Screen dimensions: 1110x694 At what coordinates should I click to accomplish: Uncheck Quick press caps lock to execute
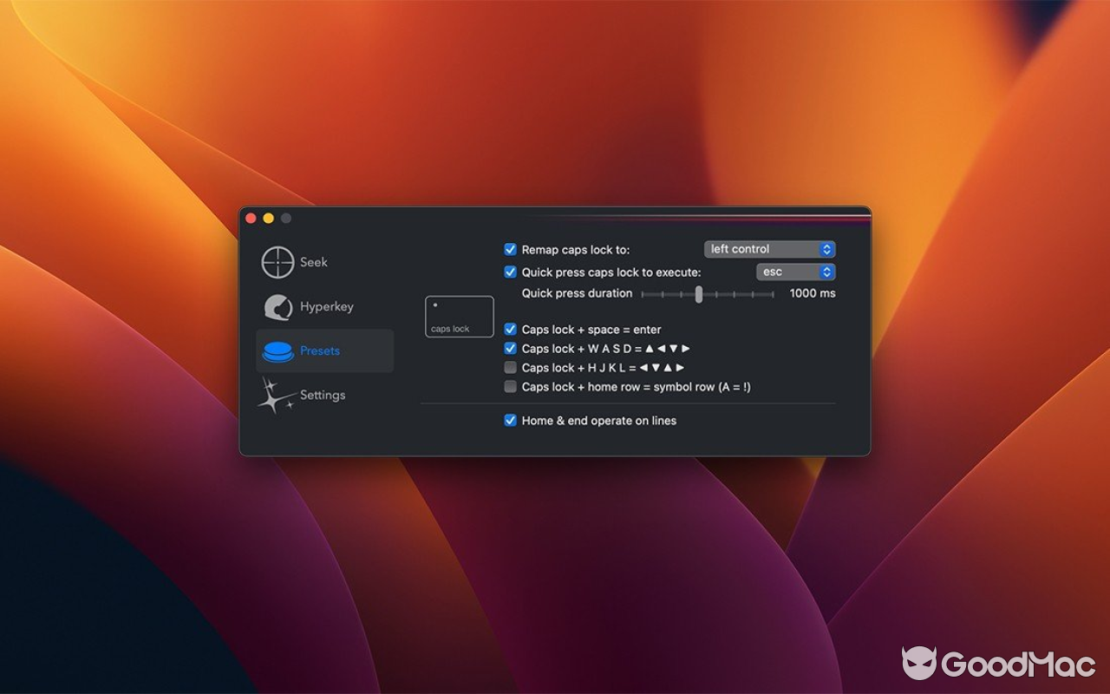(x=511, y=272)
